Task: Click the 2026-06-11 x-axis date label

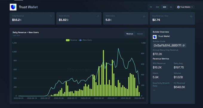Action: [112, 98]
